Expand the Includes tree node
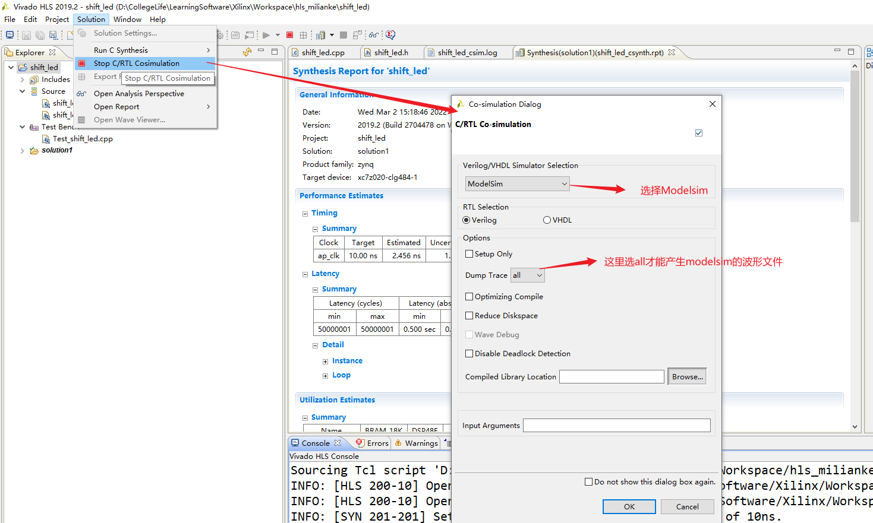This screenshot has width=873, height=523. pos(23,80)
